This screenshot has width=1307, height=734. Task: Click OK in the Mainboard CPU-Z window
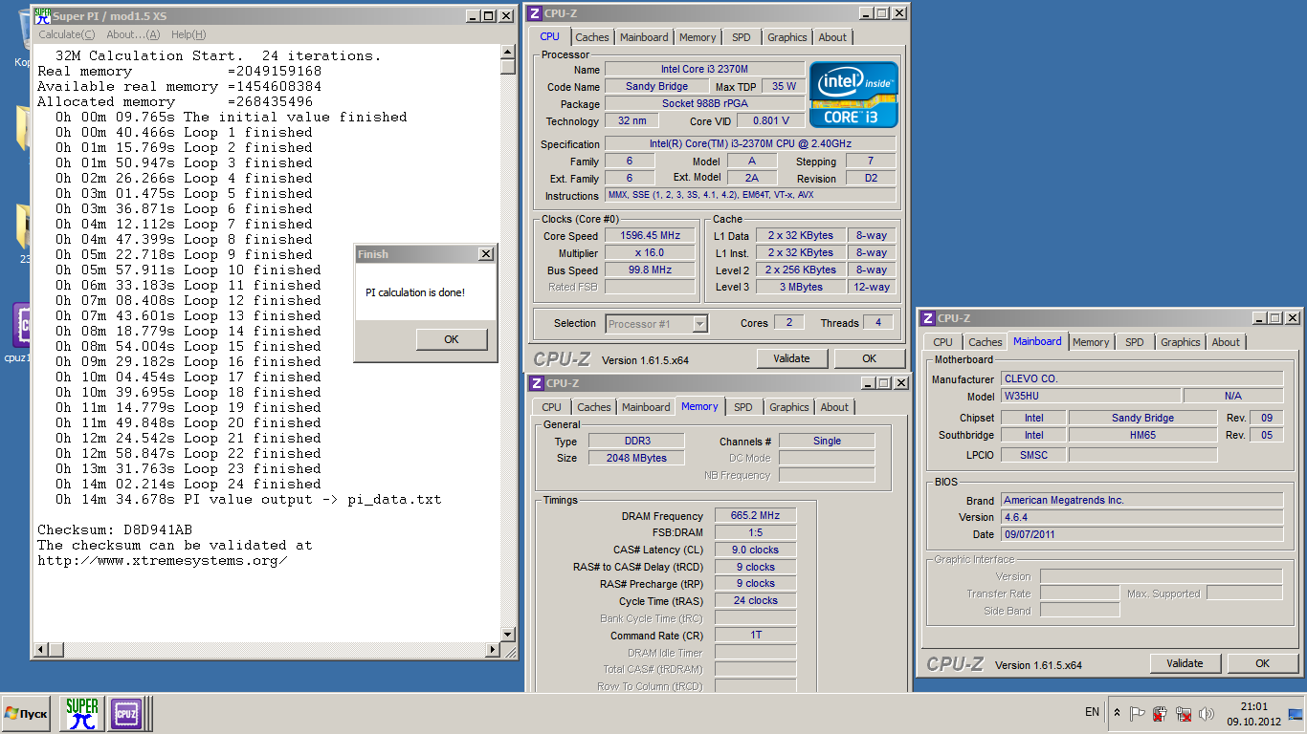pos(1263,663)
